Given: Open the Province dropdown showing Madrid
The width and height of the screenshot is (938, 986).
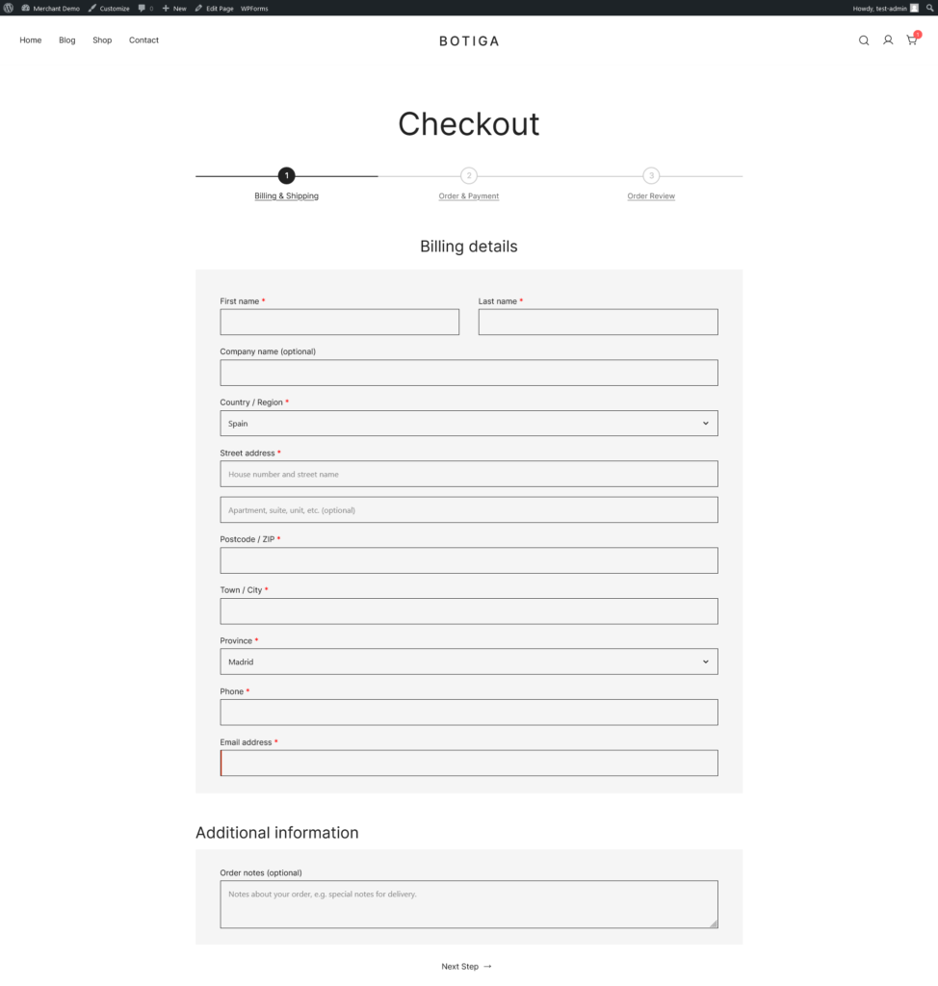Looking at the screenshot, I should tap(469, 662).
